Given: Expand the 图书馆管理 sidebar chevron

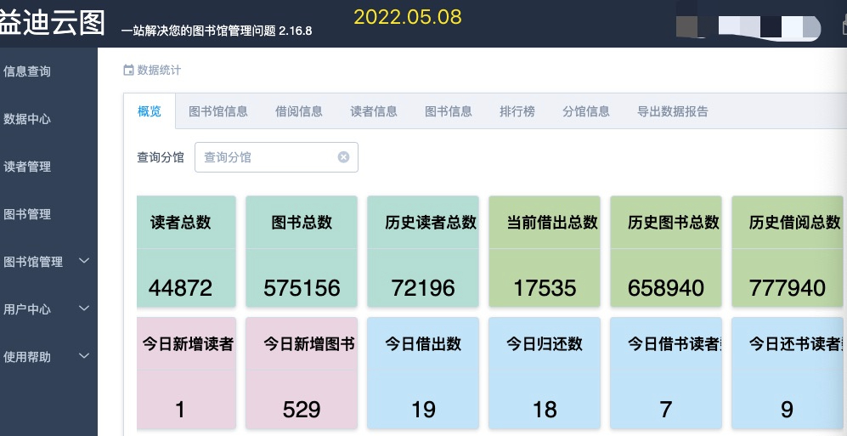Looking at the screenshot, I should [83, 261].
